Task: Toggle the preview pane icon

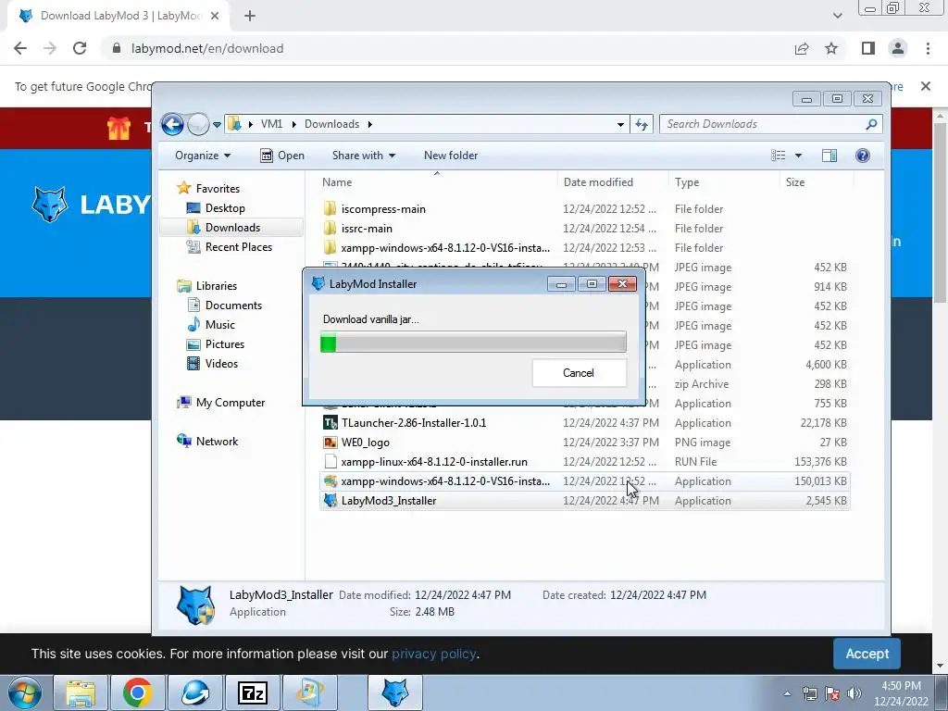Action: (x=829, y=156)
